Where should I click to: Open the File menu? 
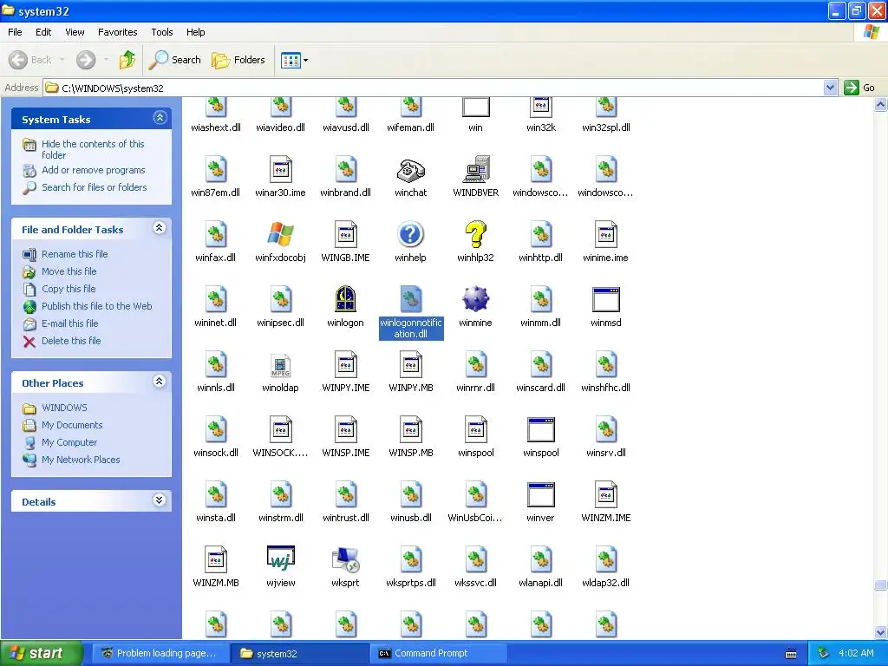16,32
